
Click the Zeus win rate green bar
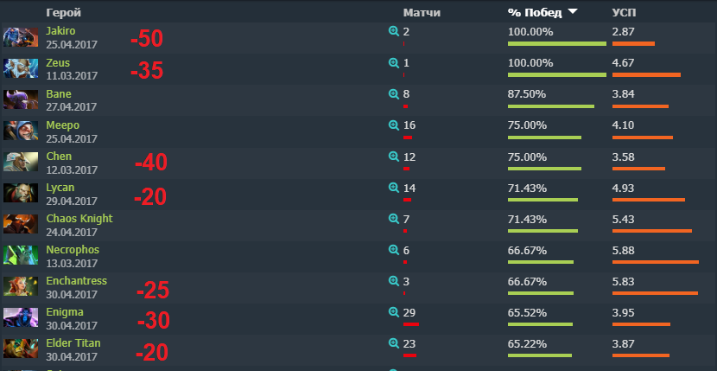click(x=556, y=75)
